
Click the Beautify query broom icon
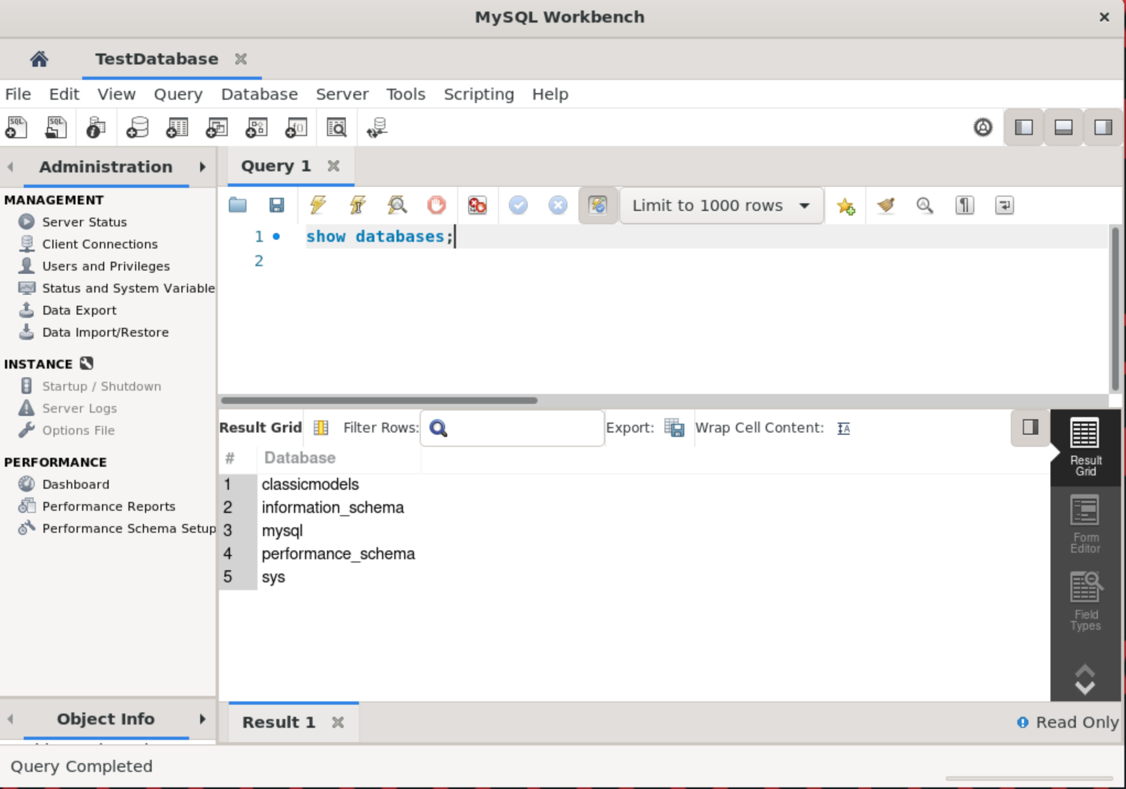(x=886, y=206)
